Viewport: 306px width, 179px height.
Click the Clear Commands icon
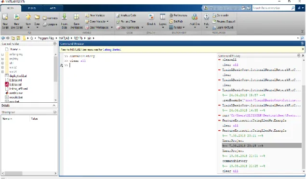click(x=118, y=28)
